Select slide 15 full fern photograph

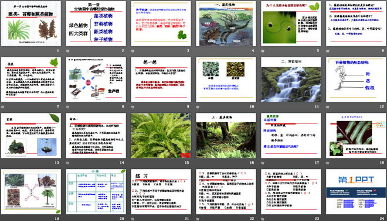(161, 136)
